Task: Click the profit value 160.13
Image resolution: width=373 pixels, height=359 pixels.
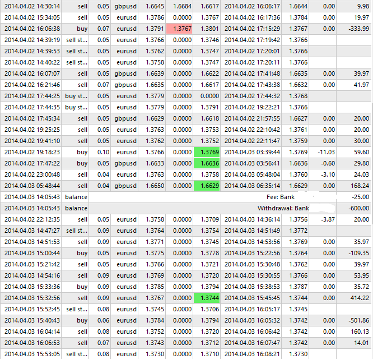Action: [x=360, y=332]
